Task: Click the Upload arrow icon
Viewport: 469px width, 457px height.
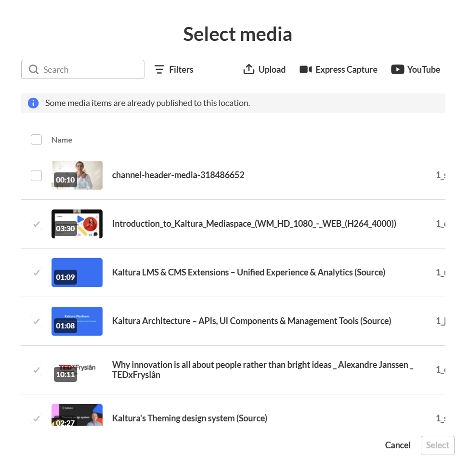Action: pos(248,69)
